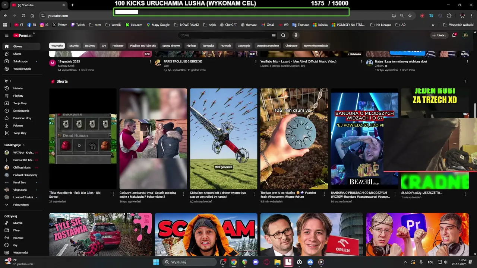
Task: Open the Wszystkie zakładki bookmarks folder
Action: tap(458, 25)
